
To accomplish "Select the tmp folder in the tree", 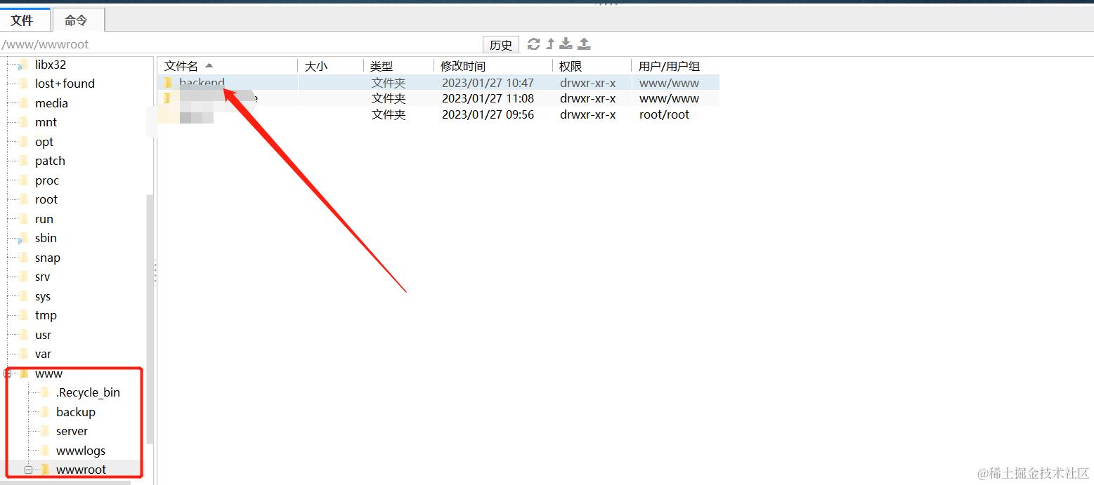I will 46,315.
